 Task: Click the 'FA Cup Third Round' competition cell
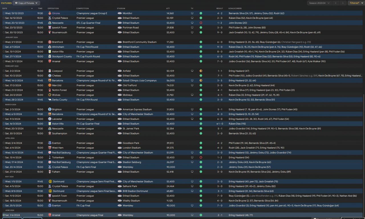pos(87,47)
